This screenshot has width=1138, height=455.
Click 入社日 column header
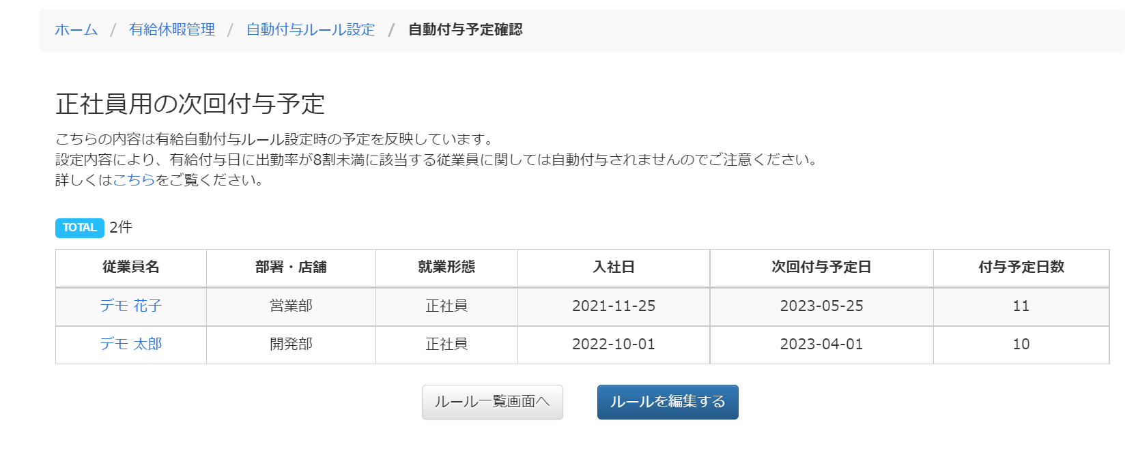tap(614, 267)
